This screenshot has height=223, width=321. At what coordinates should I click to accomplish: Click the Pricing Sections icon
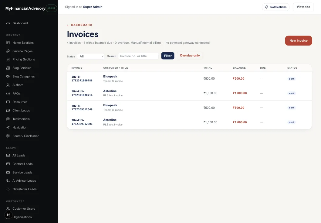(x=8, y=60)
